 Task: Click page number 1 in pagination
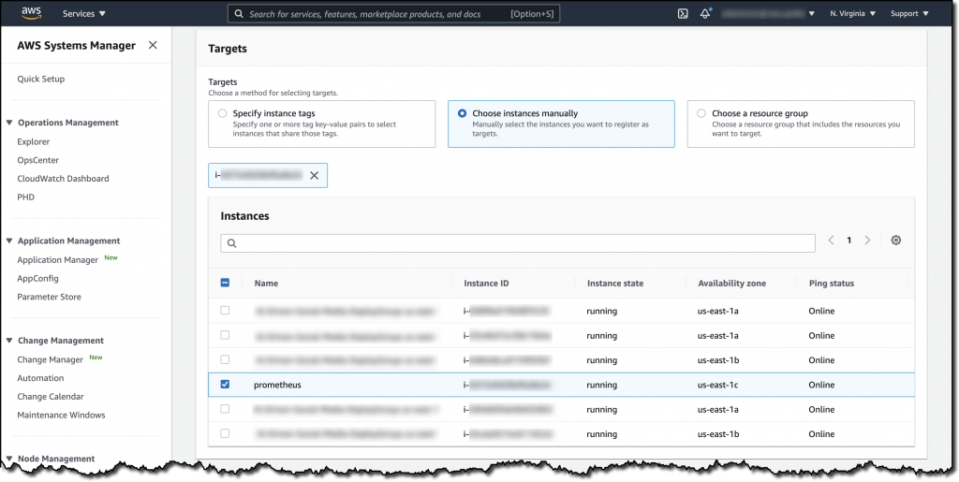848,241
